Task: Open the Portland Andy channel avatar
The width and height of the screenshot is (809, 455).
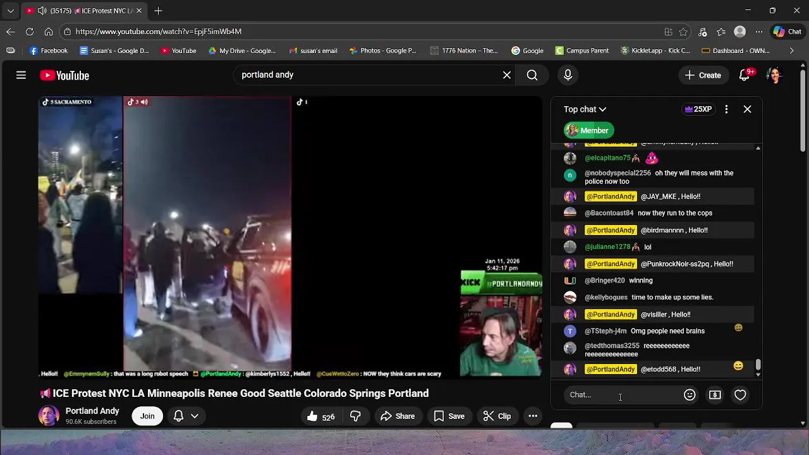Action: (49, 416)
